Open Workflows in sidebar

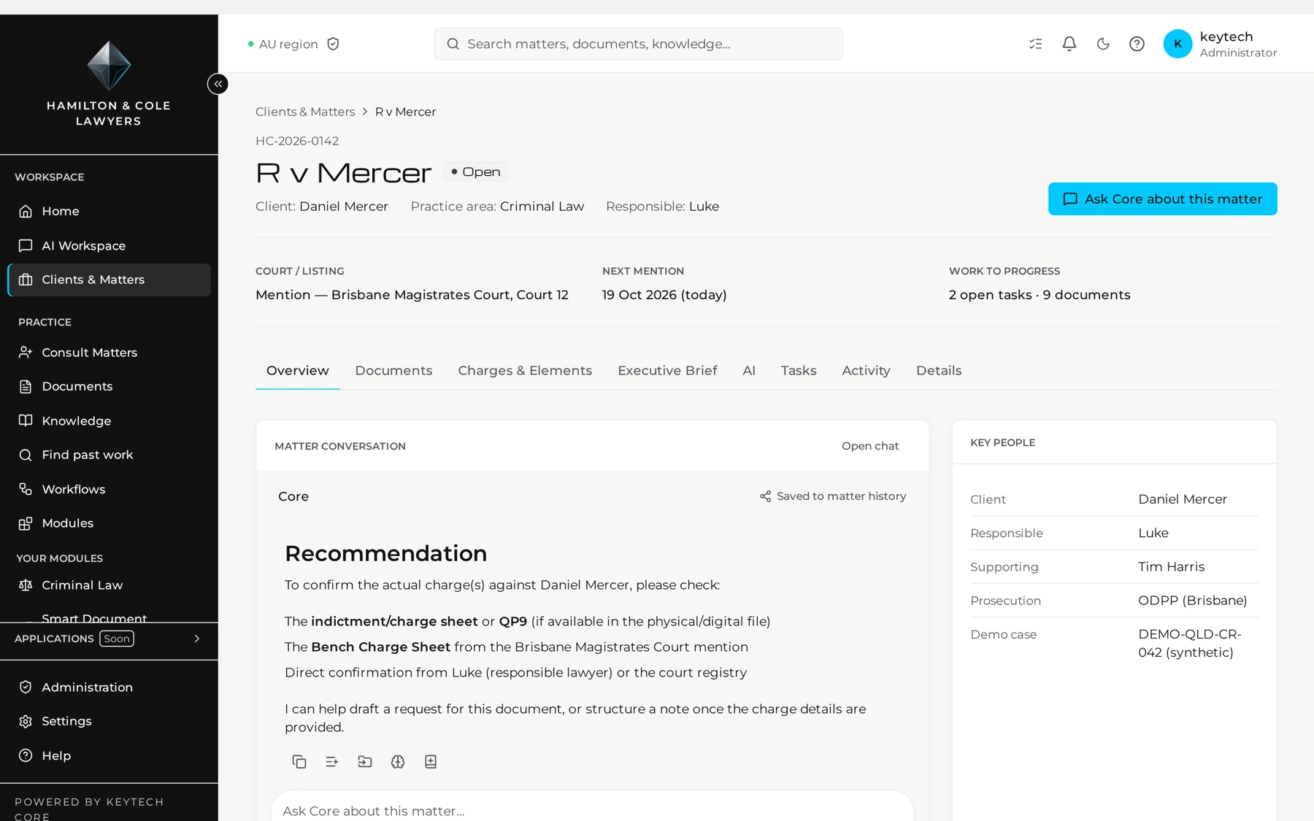pos(109,489)
